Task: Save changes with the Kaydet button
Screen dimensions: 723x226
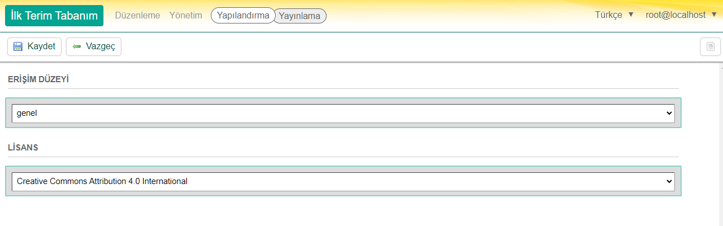Action: 34,46
